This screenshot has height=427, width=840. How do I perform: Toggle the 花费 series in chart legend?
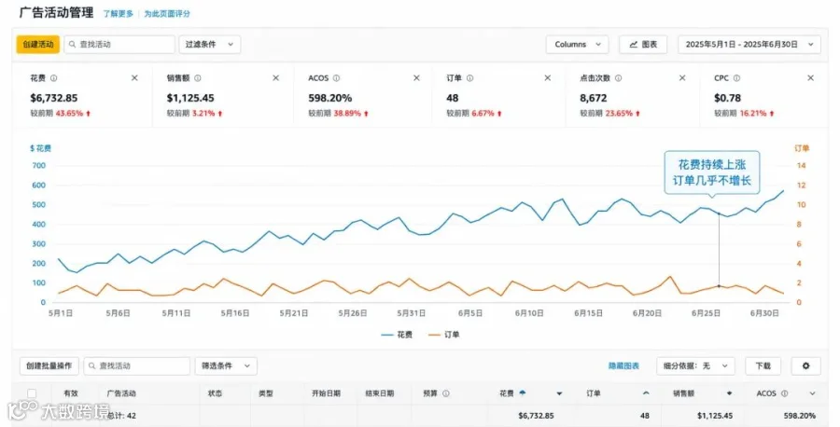(x=397, y=335)
